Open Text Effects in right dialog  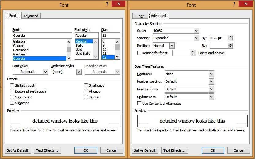174,150
